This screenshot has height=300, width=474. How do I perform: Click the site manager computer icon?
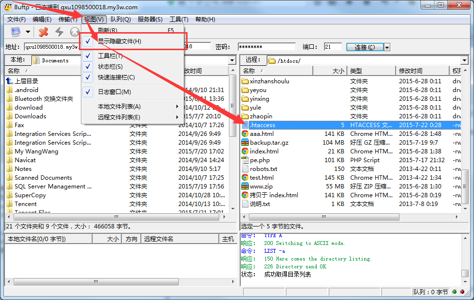coord(16,32)
